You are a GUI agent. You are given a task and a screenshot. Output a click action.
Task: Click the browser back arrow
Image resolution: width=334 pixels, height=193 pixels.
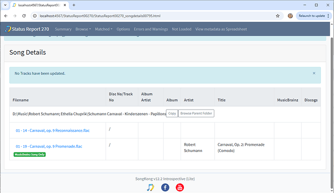coord(6,16)
